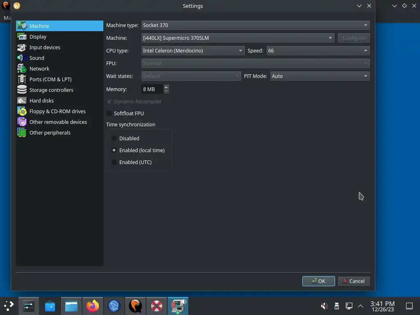Screen dimensions: 420x315
Task: Click the show desktop icon in taskbar
Action: pos(409,306)
